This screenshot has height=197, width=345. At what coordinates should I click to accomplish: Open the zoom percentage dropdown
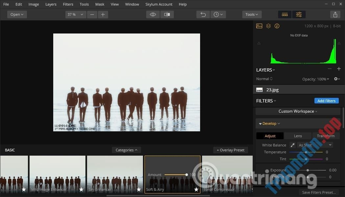[x=76, y=14]
